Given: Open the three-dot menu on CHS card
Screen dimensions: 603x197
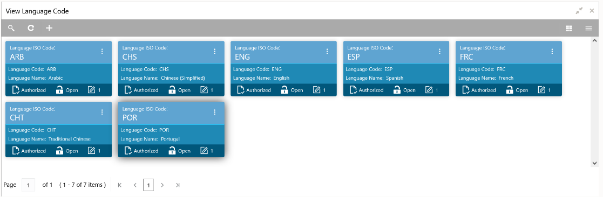Looking at the screenshot, I should pyautogui.click(x=215, y=51).
